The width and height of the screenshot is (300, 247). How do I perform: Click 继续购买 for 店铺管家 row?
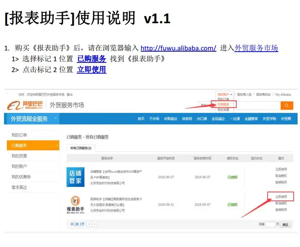[281, 182]
